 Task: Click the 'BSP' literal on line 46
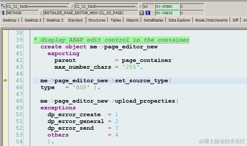(81, 87)
